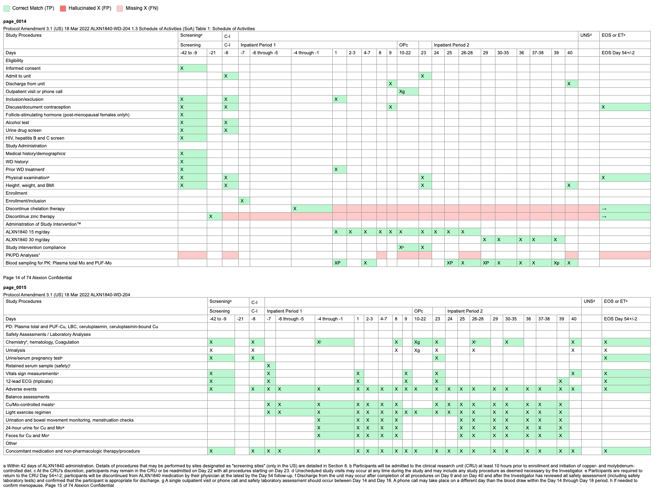Screen dimensions: 654x491
Task: Click the 'Urinalysis' row label
Action: [x=16, y=350]
